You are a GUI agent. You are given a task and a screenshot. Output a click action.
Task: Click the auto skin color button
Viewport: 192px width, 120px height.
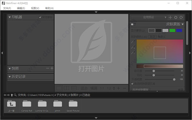(152, 37)
